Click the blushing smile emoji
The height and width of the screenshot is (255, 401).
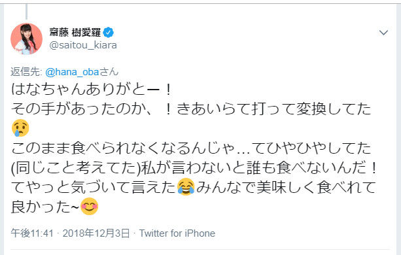tap(89, 207)
